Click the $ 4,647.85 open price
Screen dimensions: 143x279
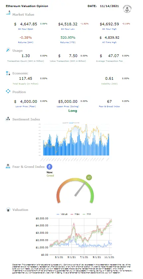(26, 24)
